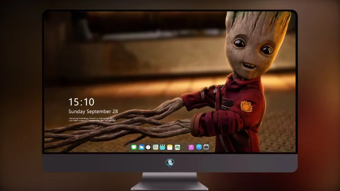
Task: Open the Clock app in dock
Action: (x=148, y=147)
